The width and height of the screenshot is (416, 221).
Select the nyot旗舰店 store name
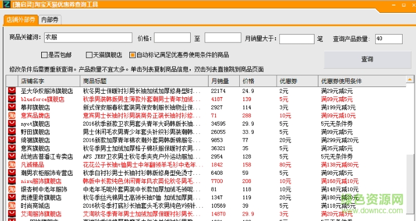(x=35, y=124)
